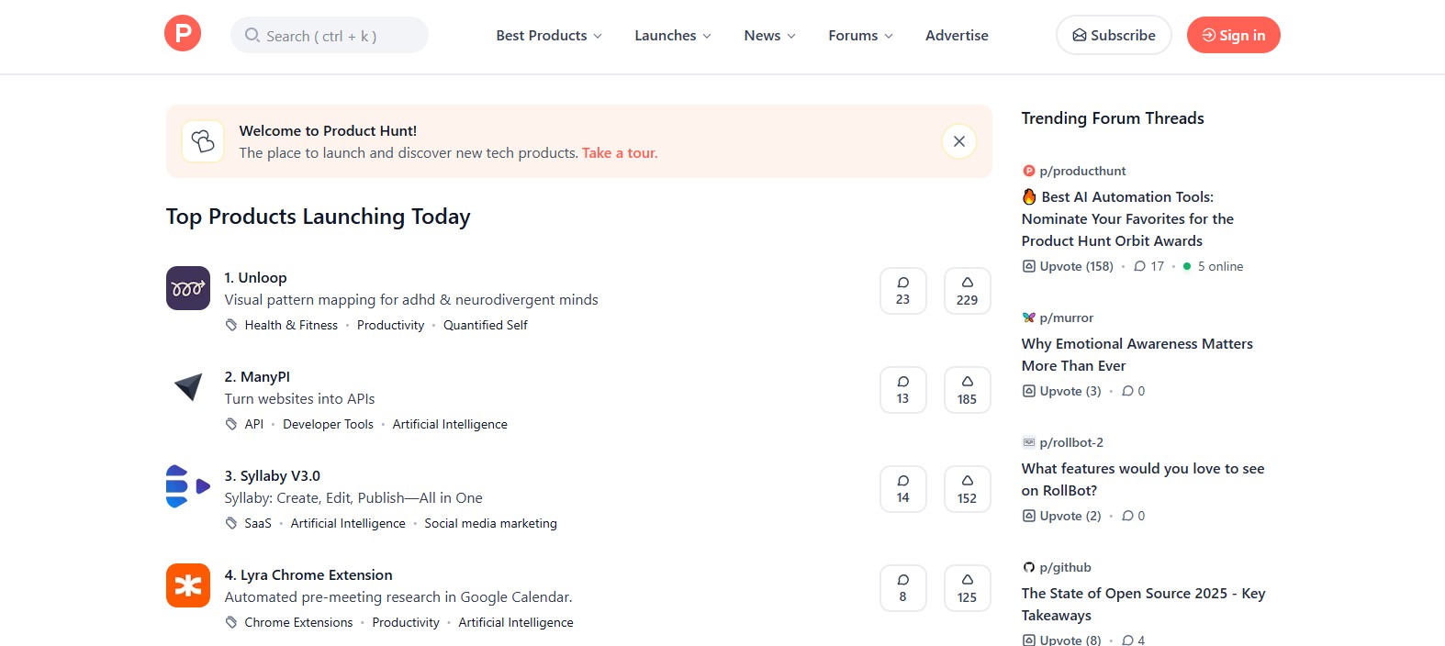1445x646 pixels.
Task: Click the p/github octocat icon
Action: 1028,567
